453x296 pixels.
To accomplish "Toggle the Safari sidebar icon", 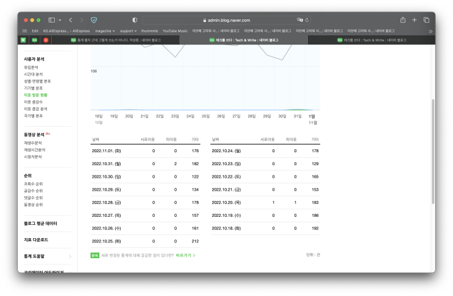I will (52, 20).
